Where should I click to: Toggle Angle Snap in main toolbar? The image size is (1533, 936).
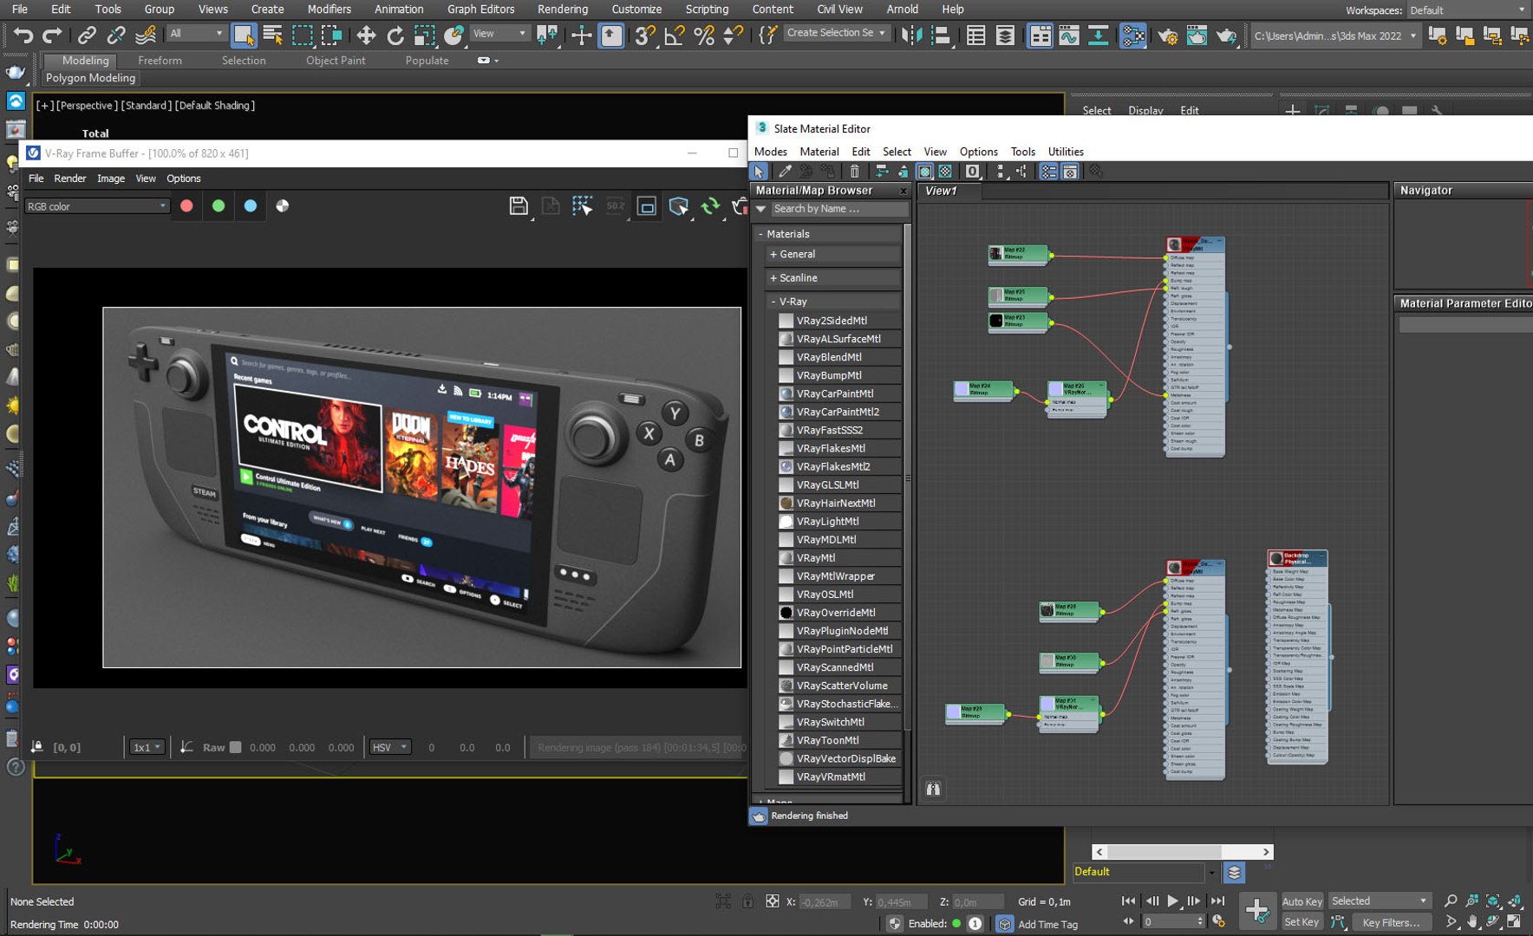(x=674, y=35)
